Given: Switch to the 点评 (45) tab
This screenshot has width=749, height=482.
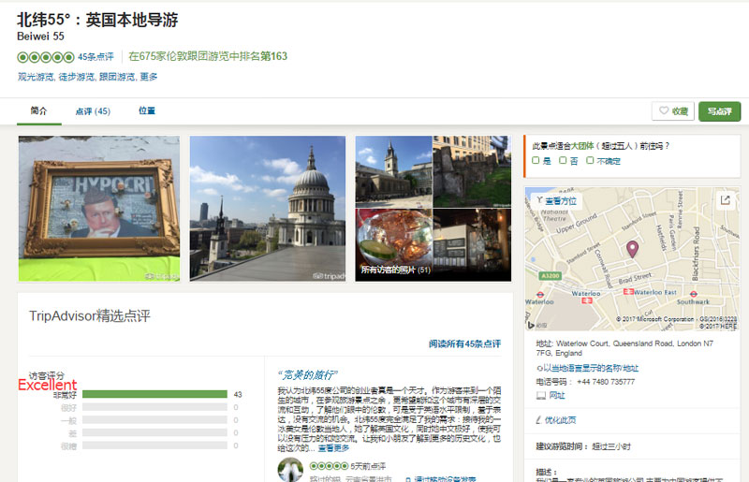Looking at the screenshot, I should [x=93, y=111].
